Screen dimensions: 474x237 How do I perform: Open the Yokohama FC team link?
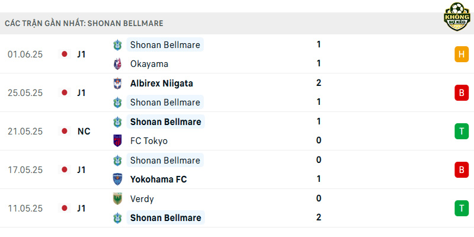coord(158,180)
